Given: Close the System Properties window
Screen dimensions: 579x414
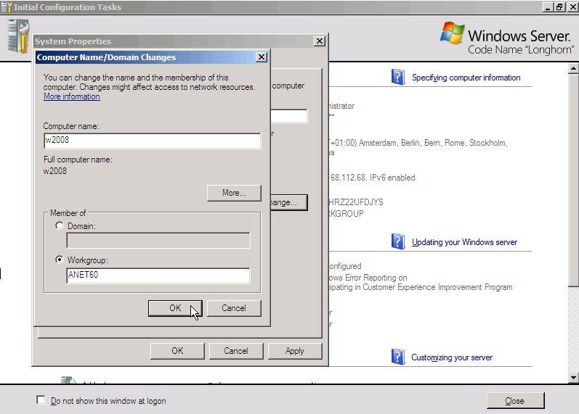Looking at the screenshot, I should (x=320, y=41).
